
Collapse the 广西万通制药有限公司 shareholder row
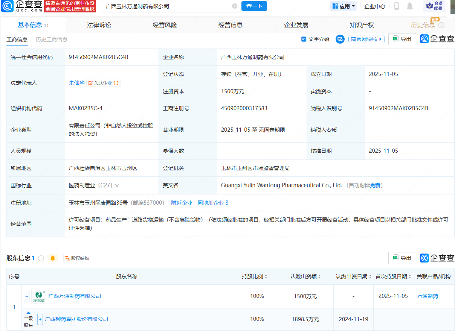(26, 296)
